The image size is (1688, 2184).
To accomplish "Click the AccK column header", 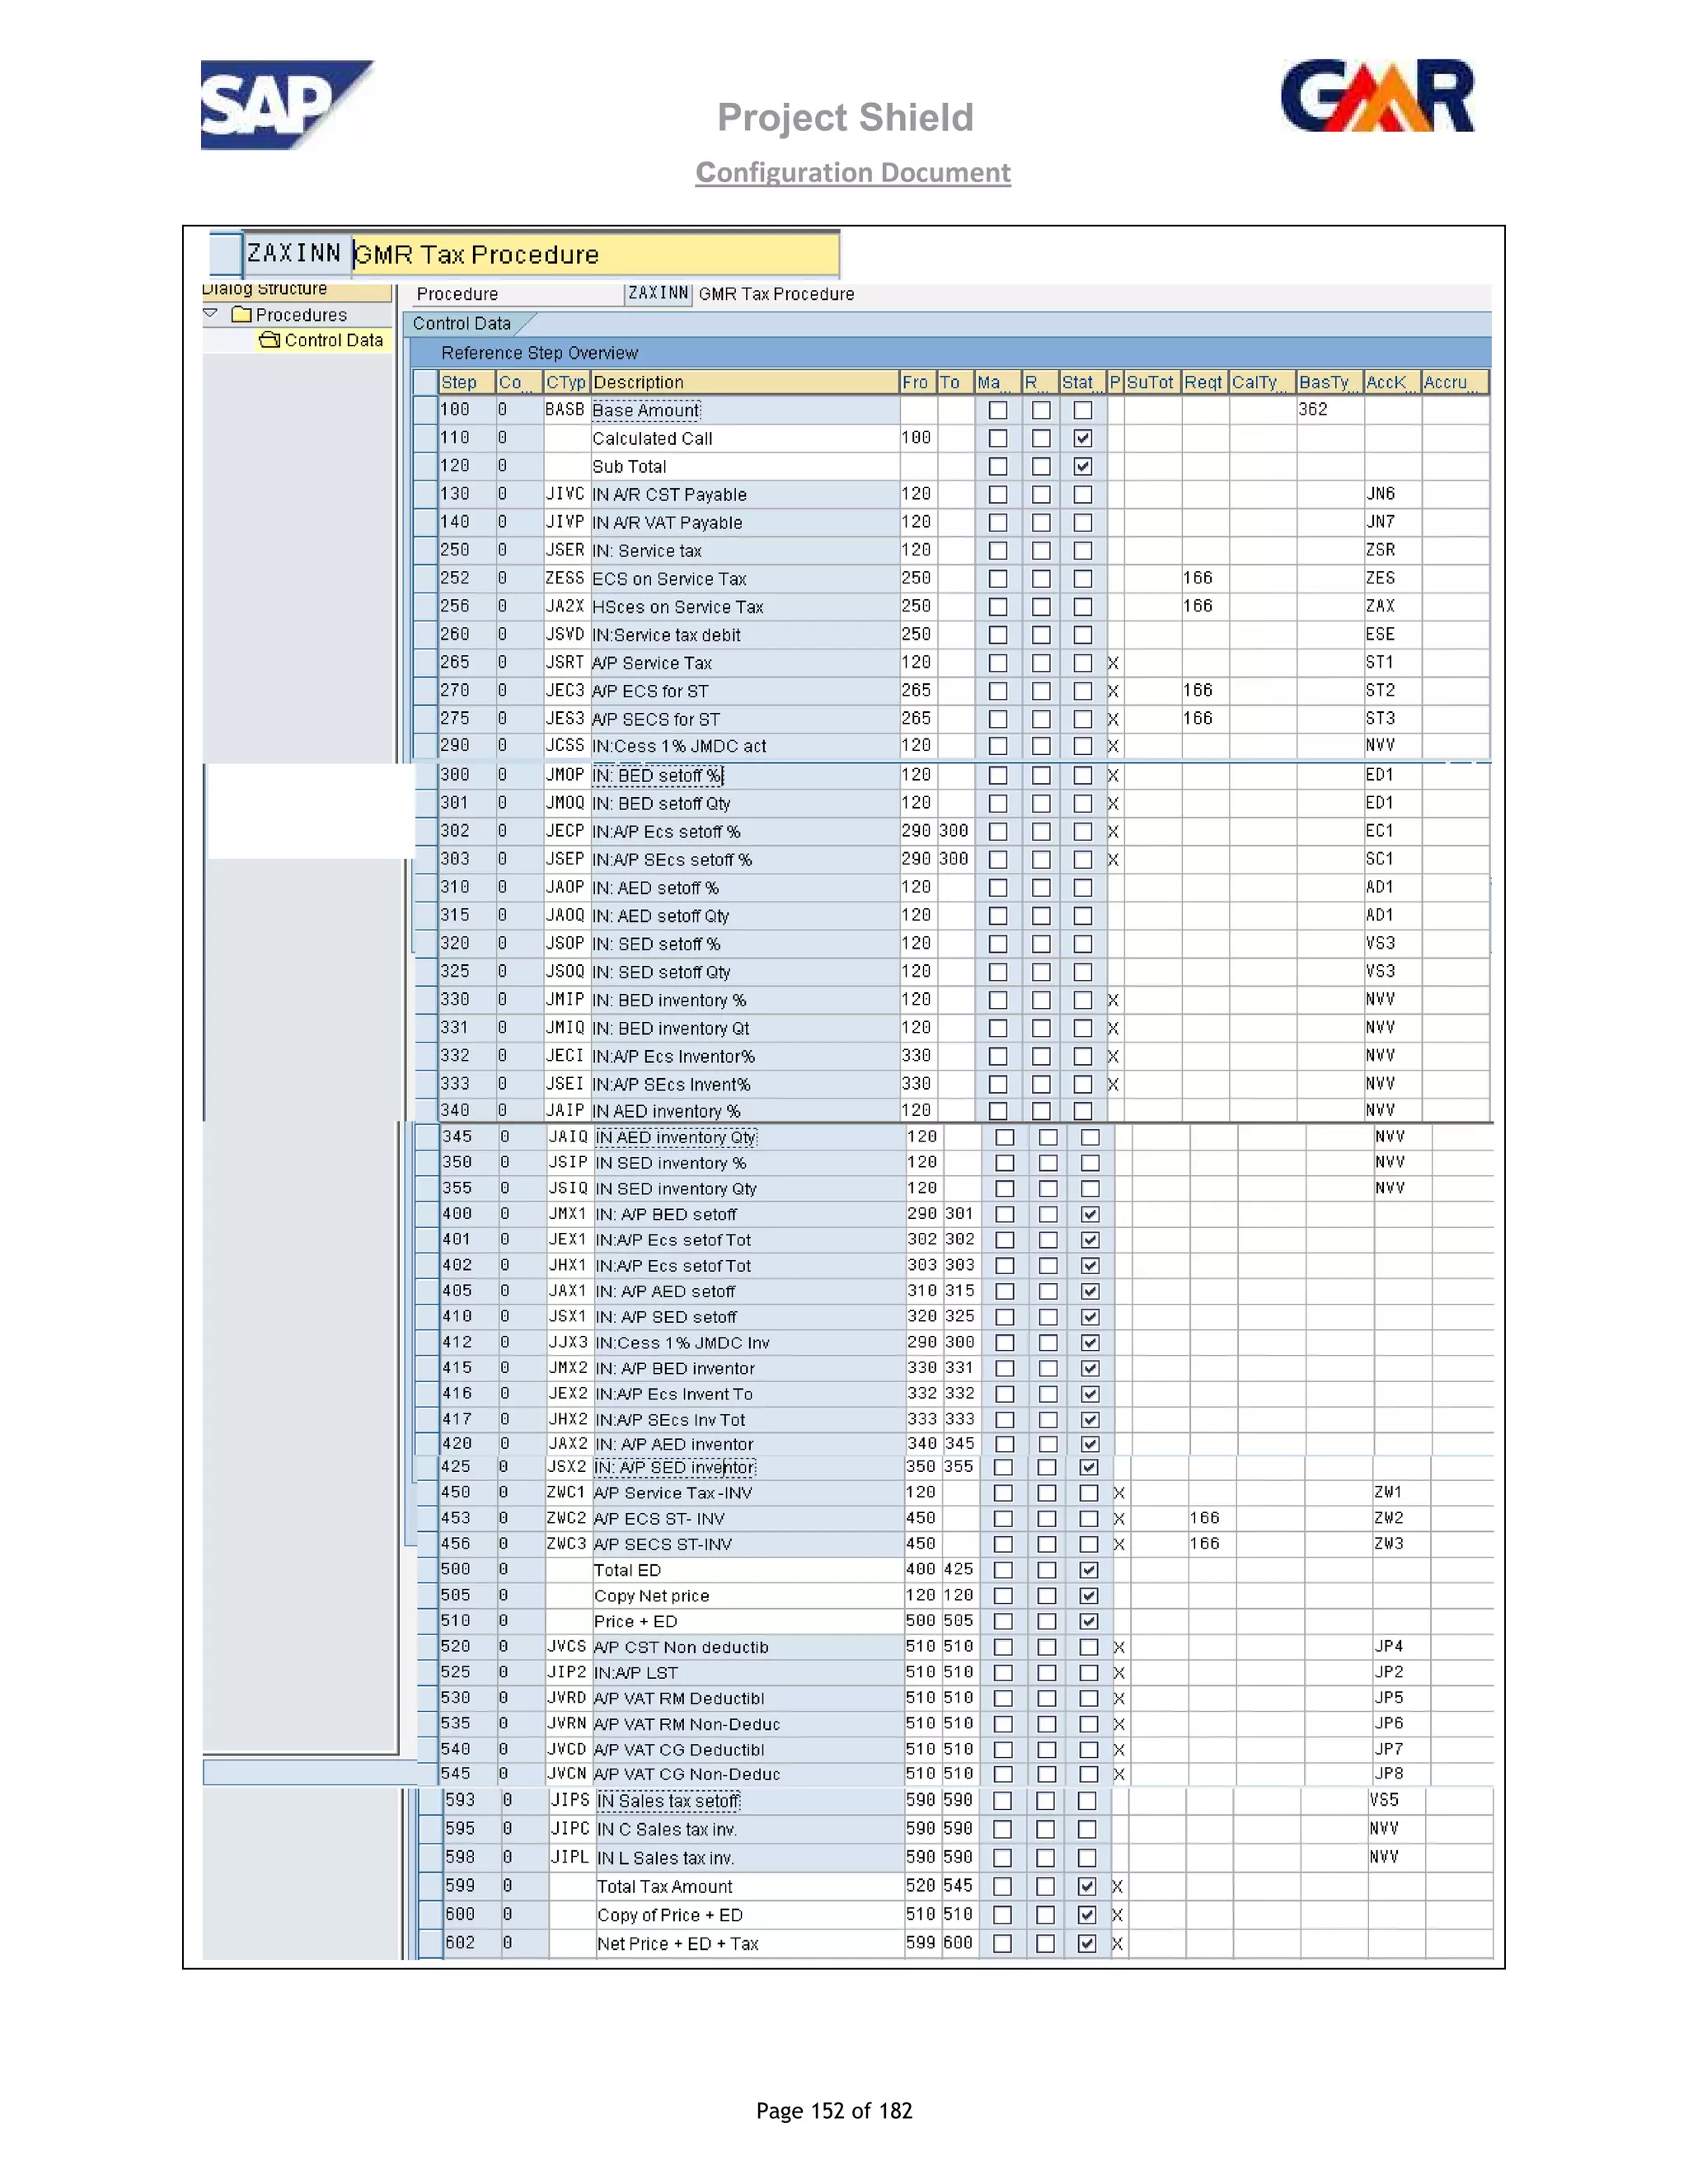I will 1391,382.
